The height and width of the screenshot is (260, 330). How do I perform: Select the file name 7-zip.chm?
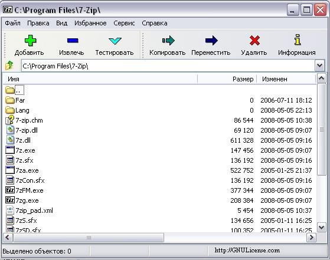click(30, 120)
